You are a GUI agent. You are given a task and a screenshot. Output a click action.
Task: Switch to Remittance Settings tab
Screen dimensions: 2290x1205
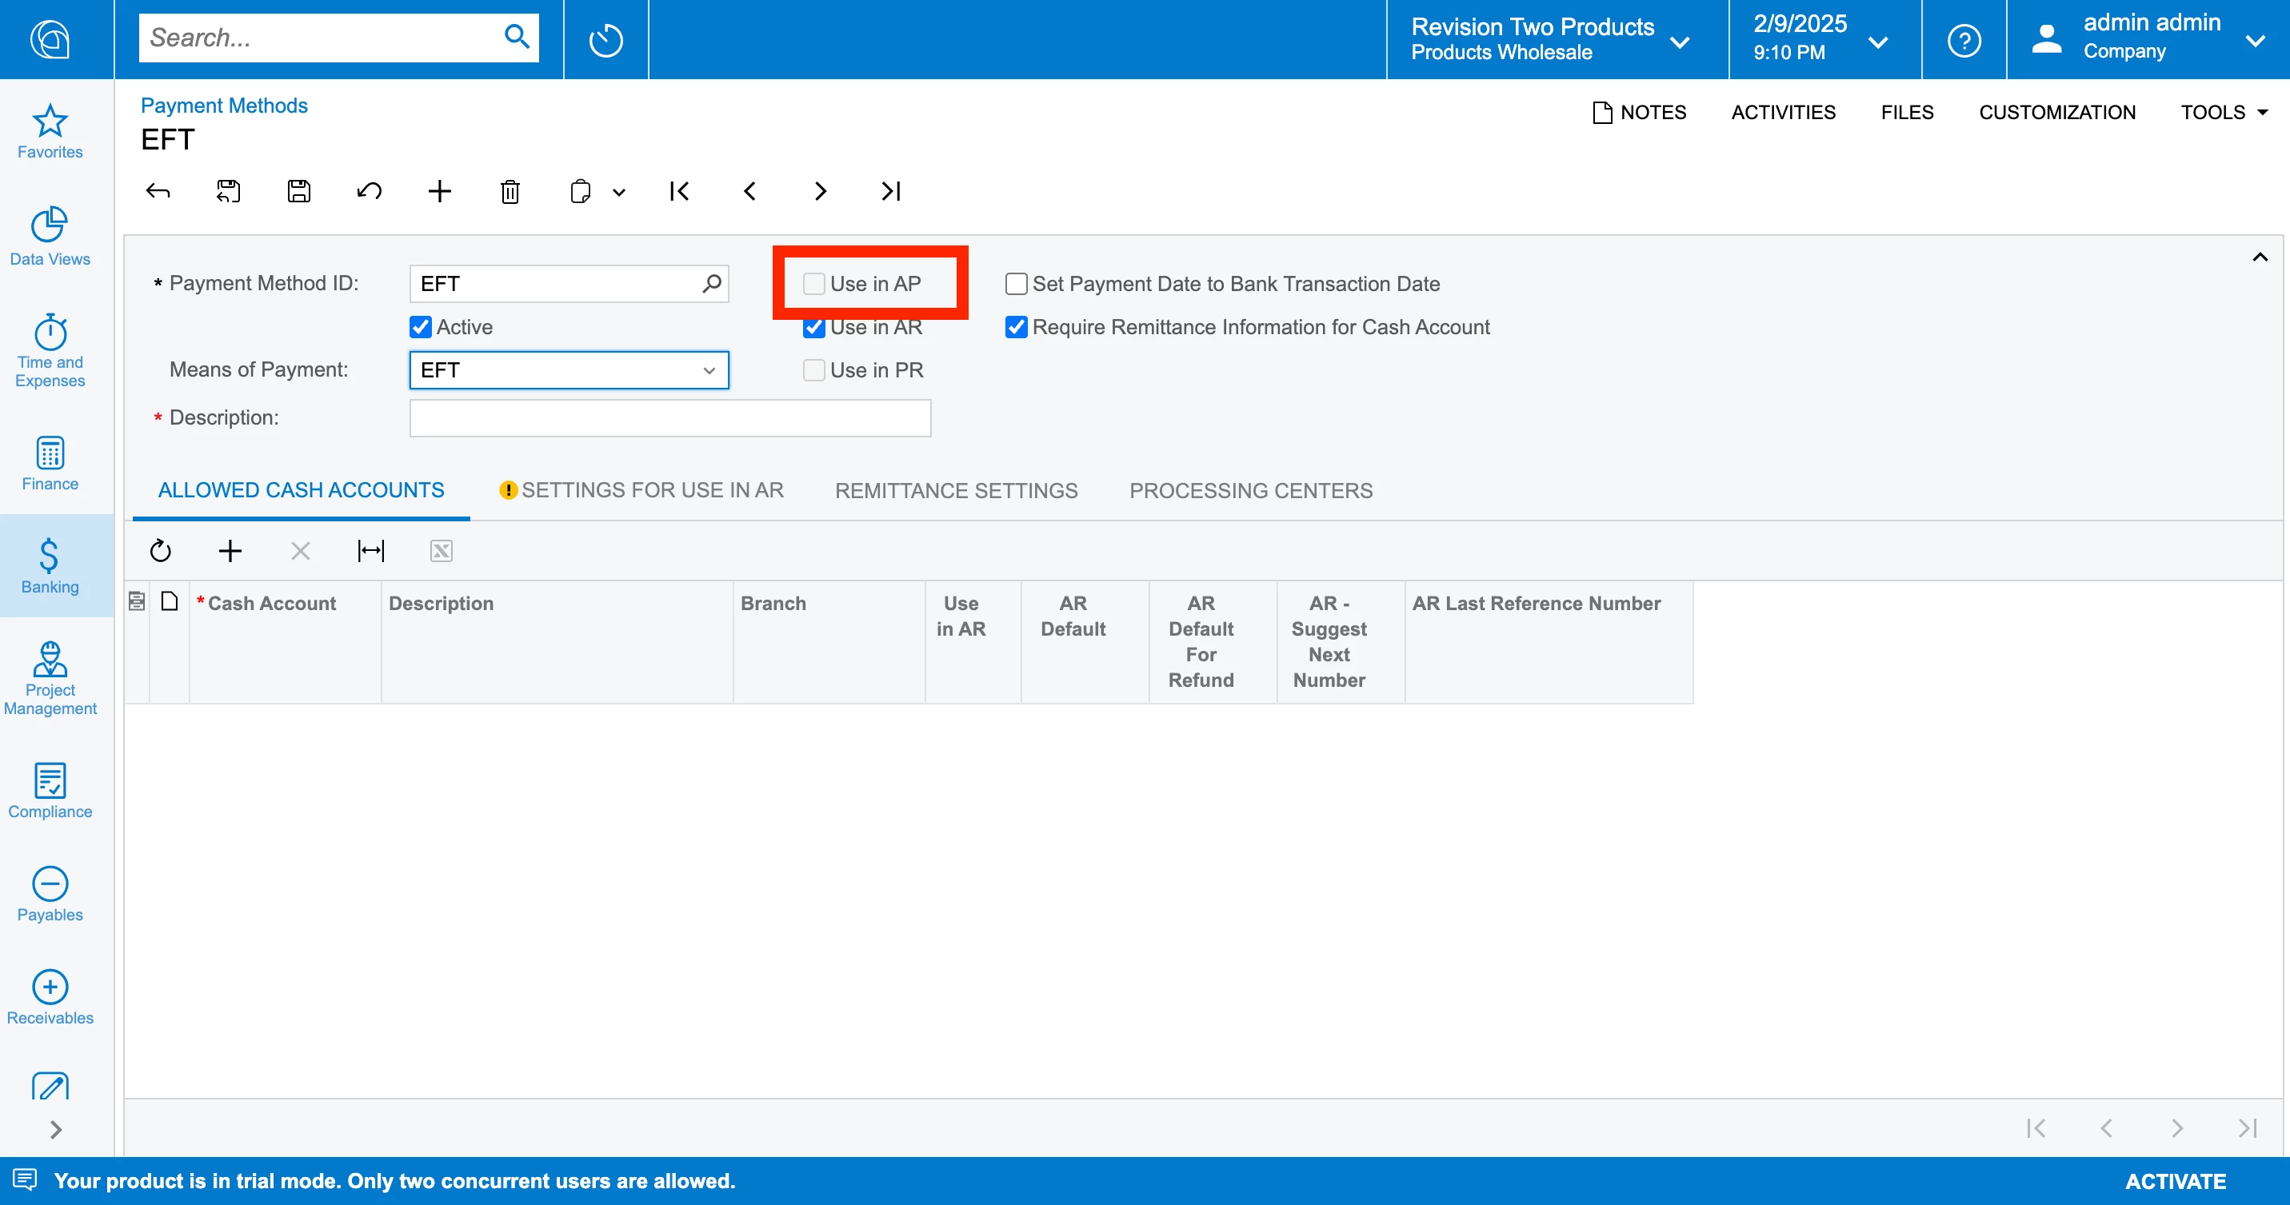[956, 490]
